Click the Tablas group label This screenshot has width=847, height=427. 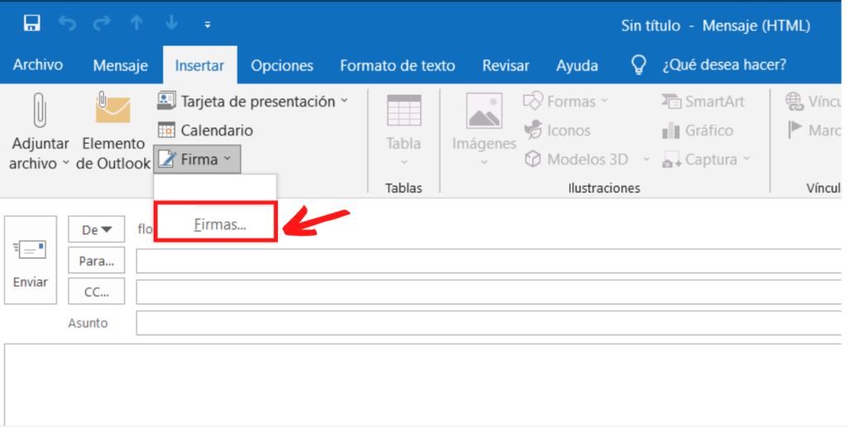tap(404, 187)
